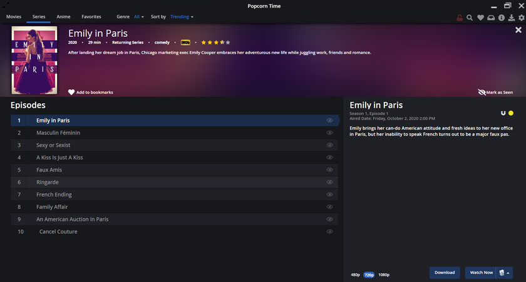Toggle watched eye for An American Auction in Paris
The height and width of the screenshot is (282, 526).
tap(330, 219)
